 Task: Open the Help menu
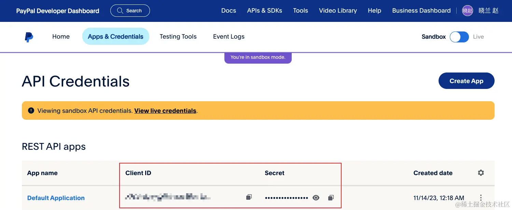coord(374,11)
